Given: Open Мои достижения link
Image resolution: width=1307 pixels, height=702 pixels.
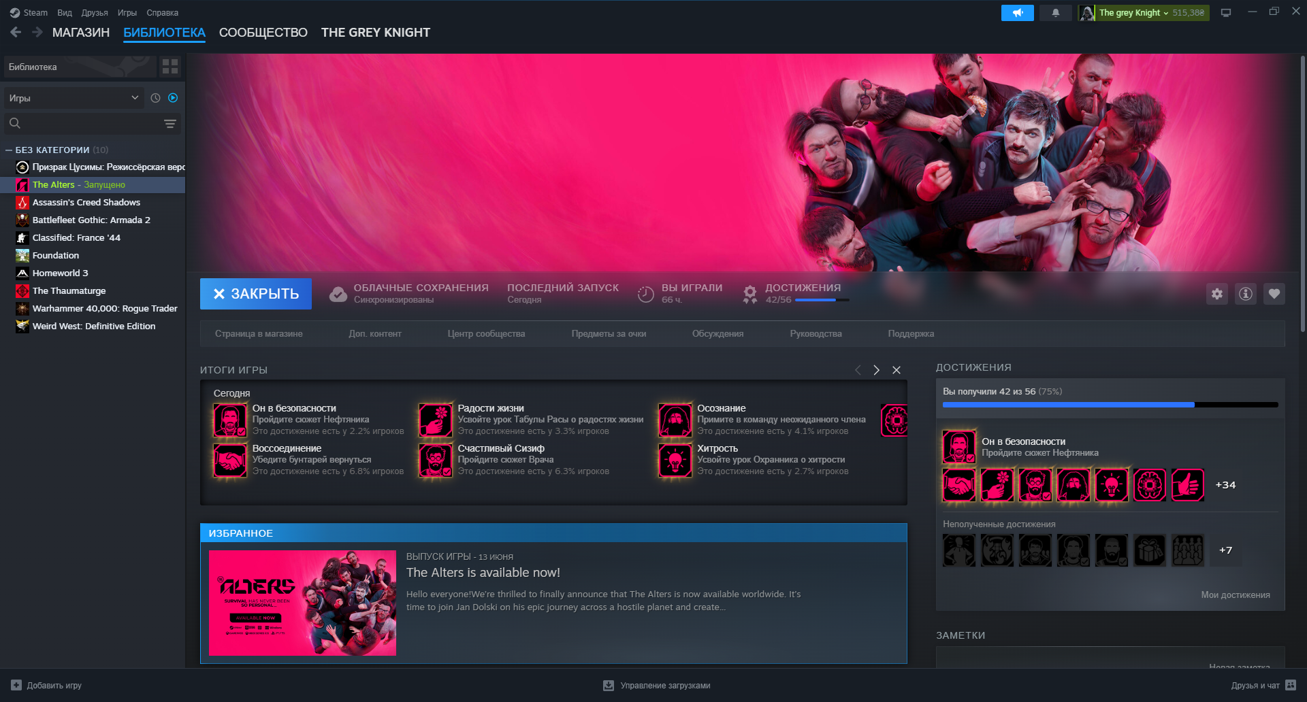Looking at the screenshot, I should [x=1236, y=595].
